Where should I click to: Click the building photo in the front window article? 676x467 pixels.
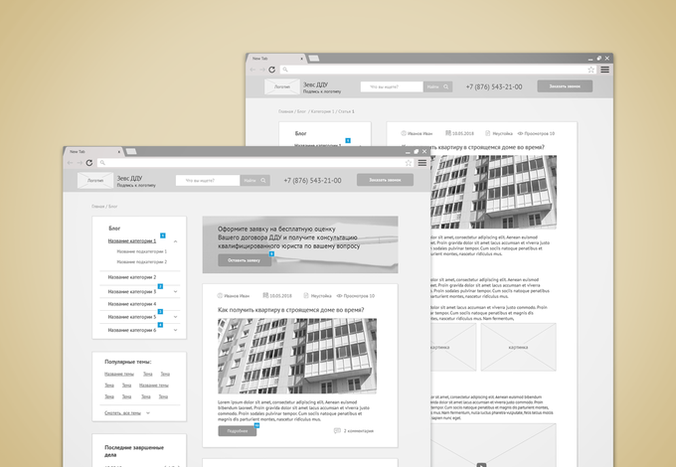click(297, 356)
